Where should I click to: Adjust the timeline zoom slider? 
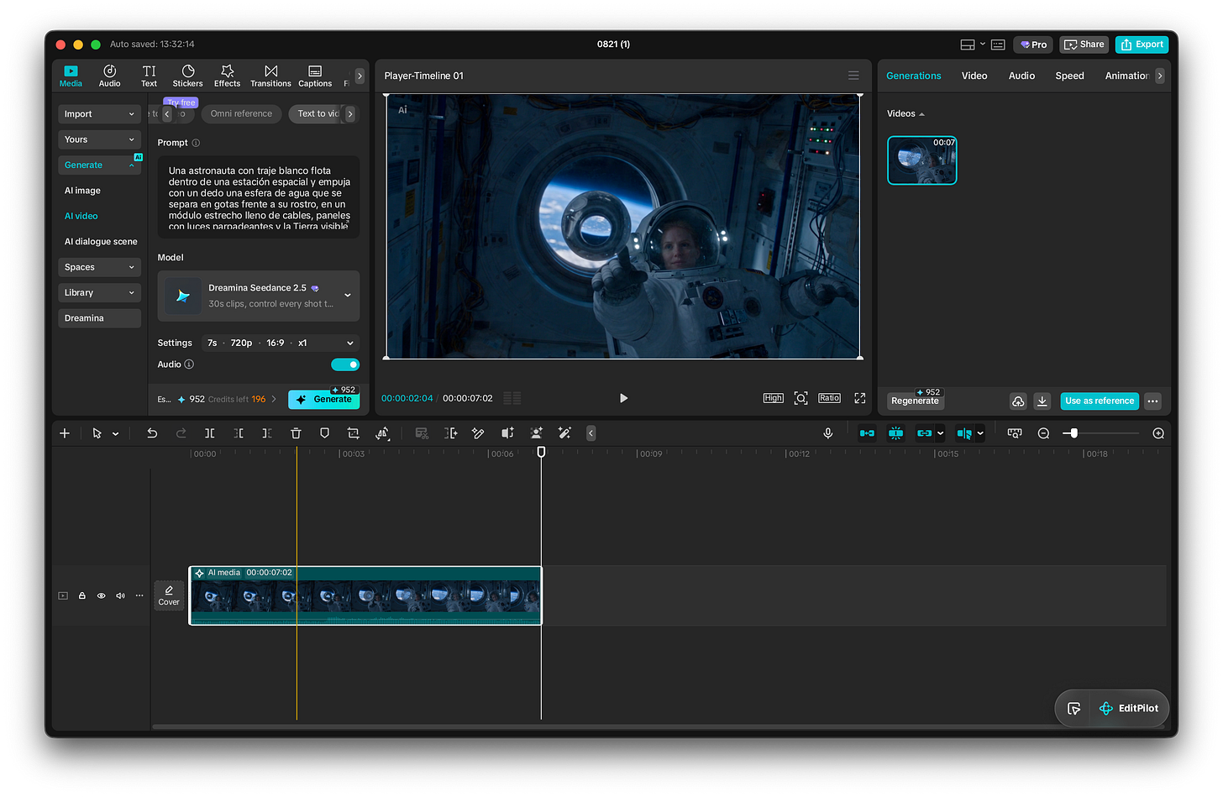pos(1073,433)
